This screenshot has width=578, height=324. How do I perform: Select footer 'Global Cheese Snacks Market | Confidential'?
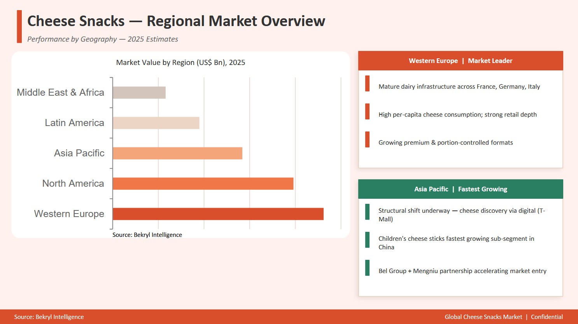tap(504, 317)
